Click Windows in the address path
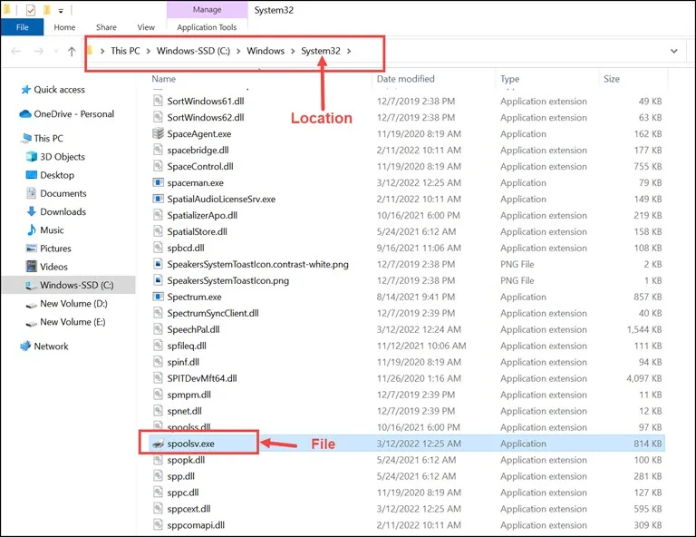 pos(266,51)
